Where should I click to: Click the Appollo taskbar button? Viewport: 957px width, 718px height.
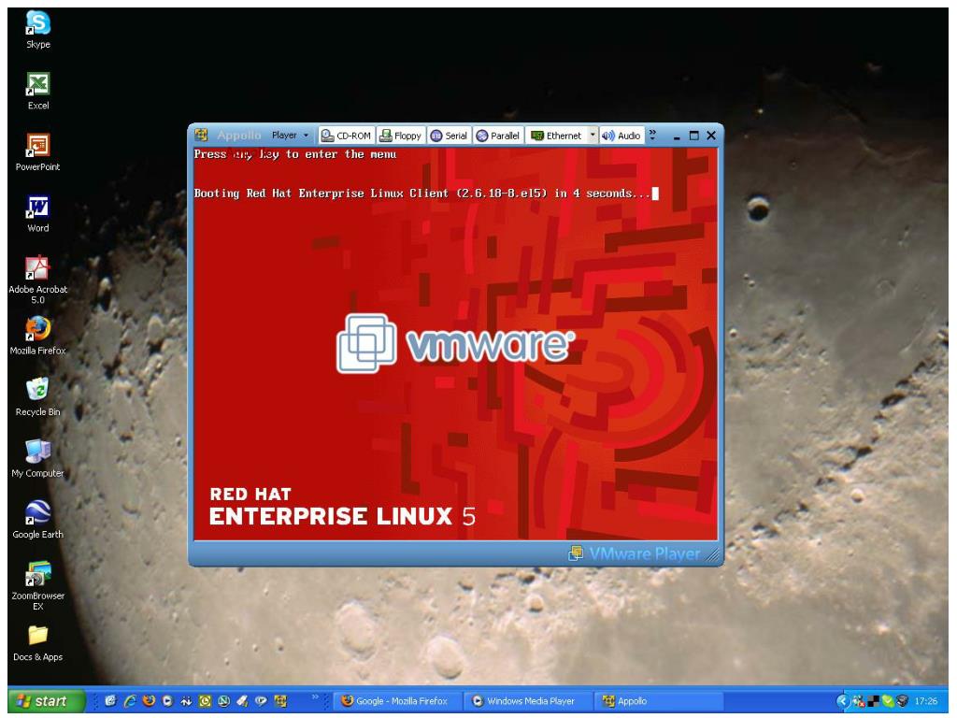659,701
